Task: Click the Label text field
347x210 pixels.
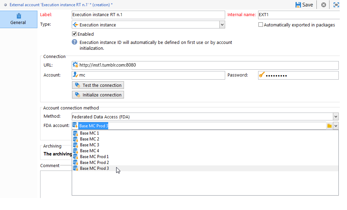Action: (x=148, y=15)
